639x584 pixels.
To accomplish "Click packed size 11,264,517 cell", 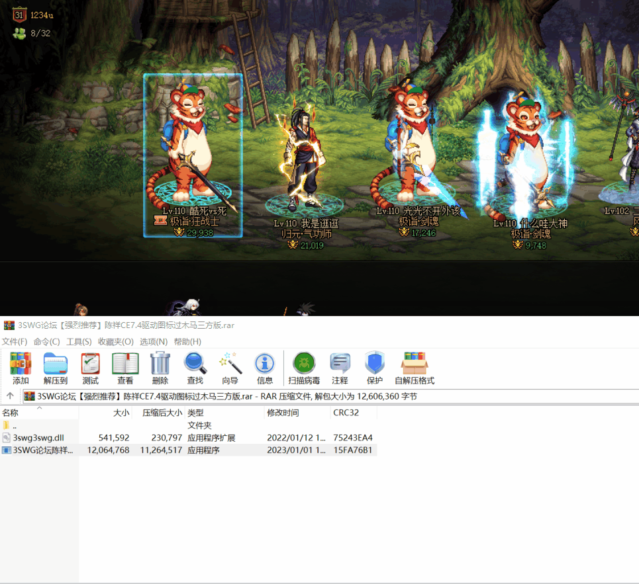I will (161, 450).
